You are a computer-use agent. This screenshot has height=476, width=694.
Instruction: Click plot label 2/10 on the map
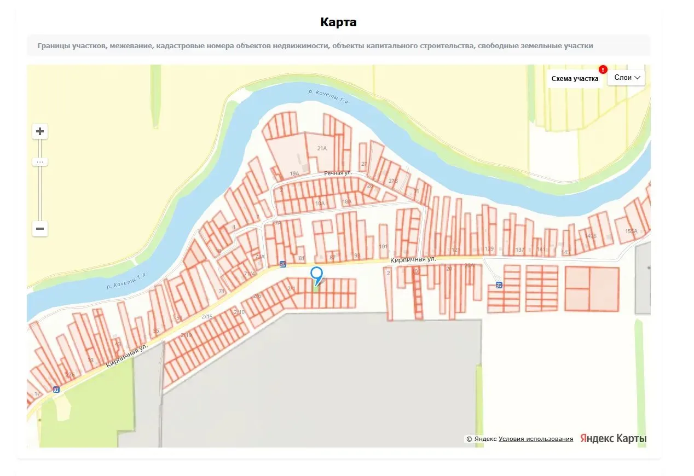coord(239,312)
